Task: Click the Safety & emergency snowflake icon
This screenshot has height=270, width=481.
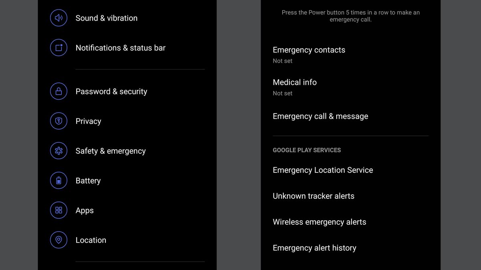Action: 59,151
